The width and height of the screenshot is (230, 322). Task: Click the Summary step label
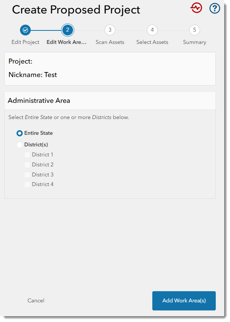coord(195,42)
